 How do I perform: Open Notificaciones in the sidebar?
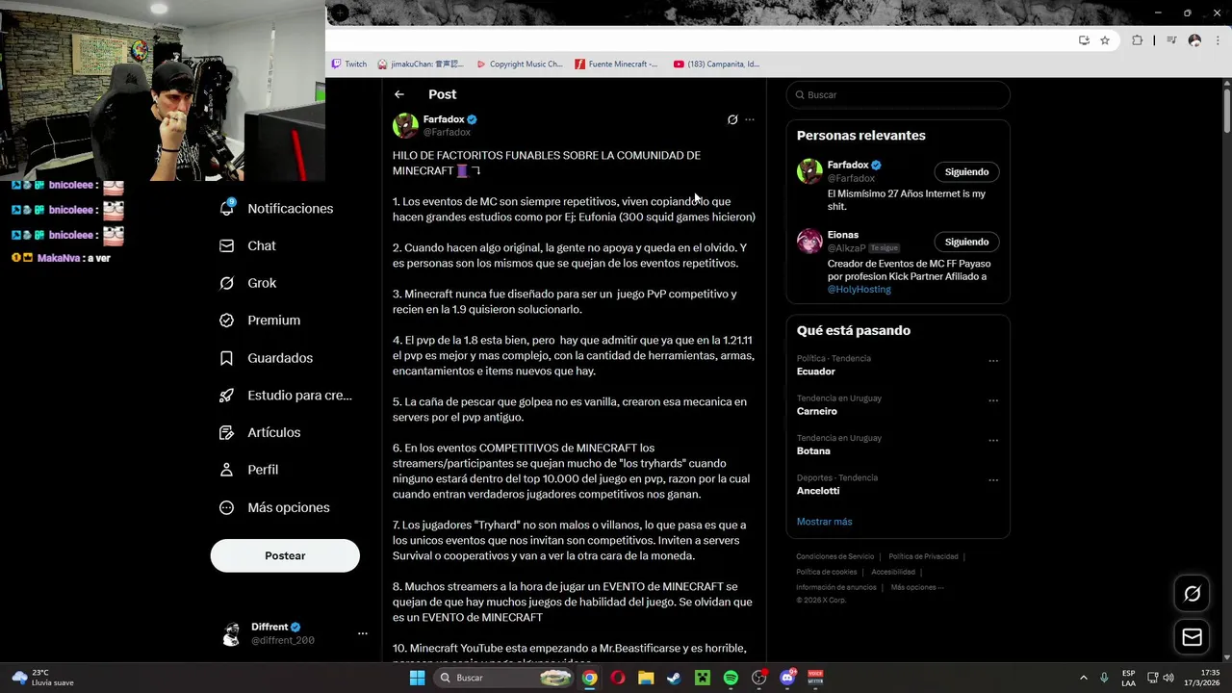tap(276, 208)
